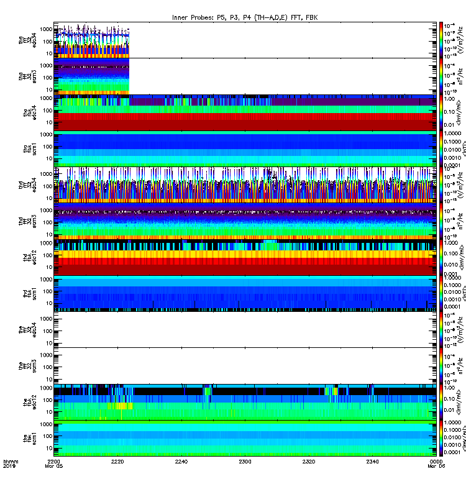Click the 'the fbk scm1' axis label
Viewport: 466px width, 497px height.
point(30,439)
